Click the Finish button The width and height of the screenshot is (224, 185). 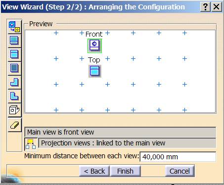click(x=125, y=171)
